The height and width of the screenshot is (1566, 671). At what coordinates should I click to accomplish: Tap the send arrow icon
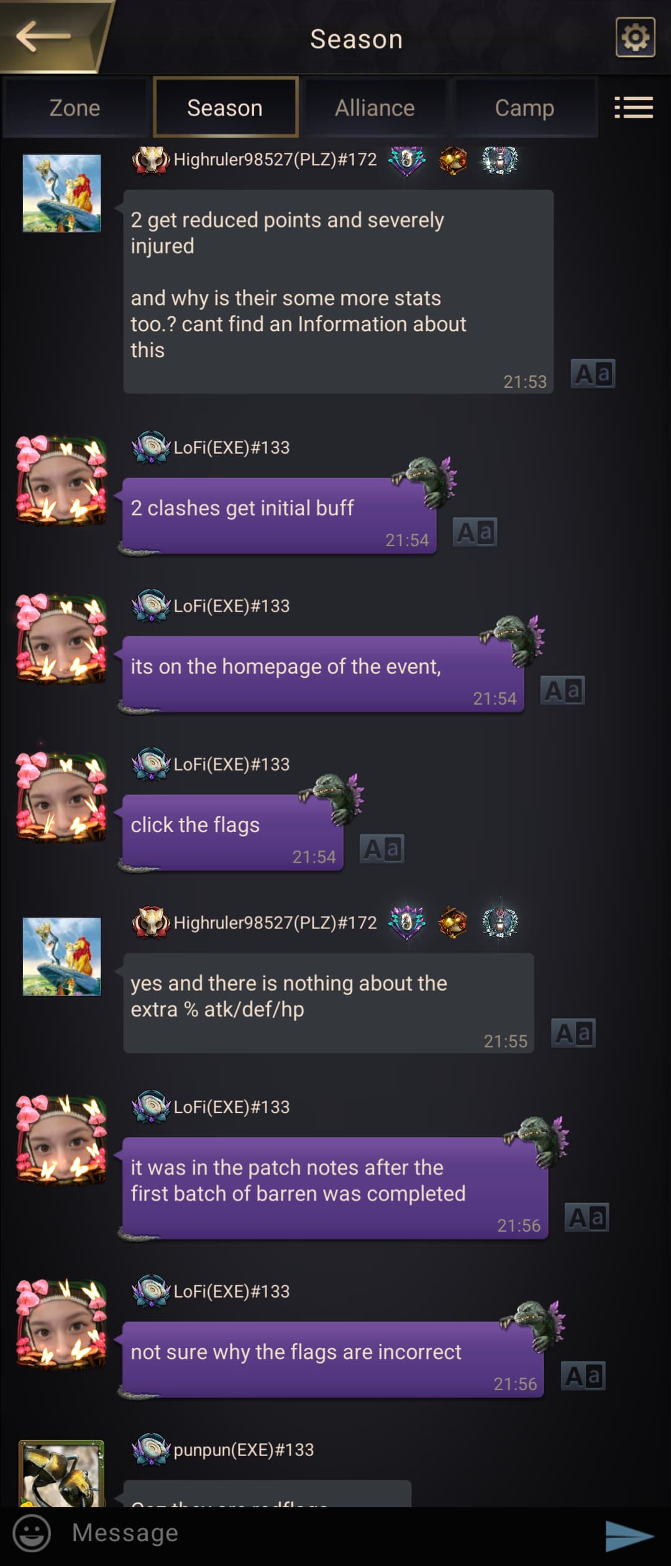click(629, 1535)
